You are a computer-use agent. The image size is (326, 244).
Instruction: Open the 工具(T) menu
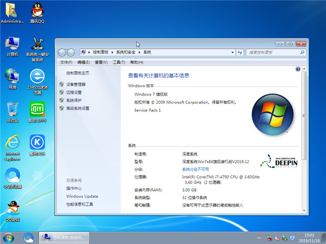(x=119, y=62)
